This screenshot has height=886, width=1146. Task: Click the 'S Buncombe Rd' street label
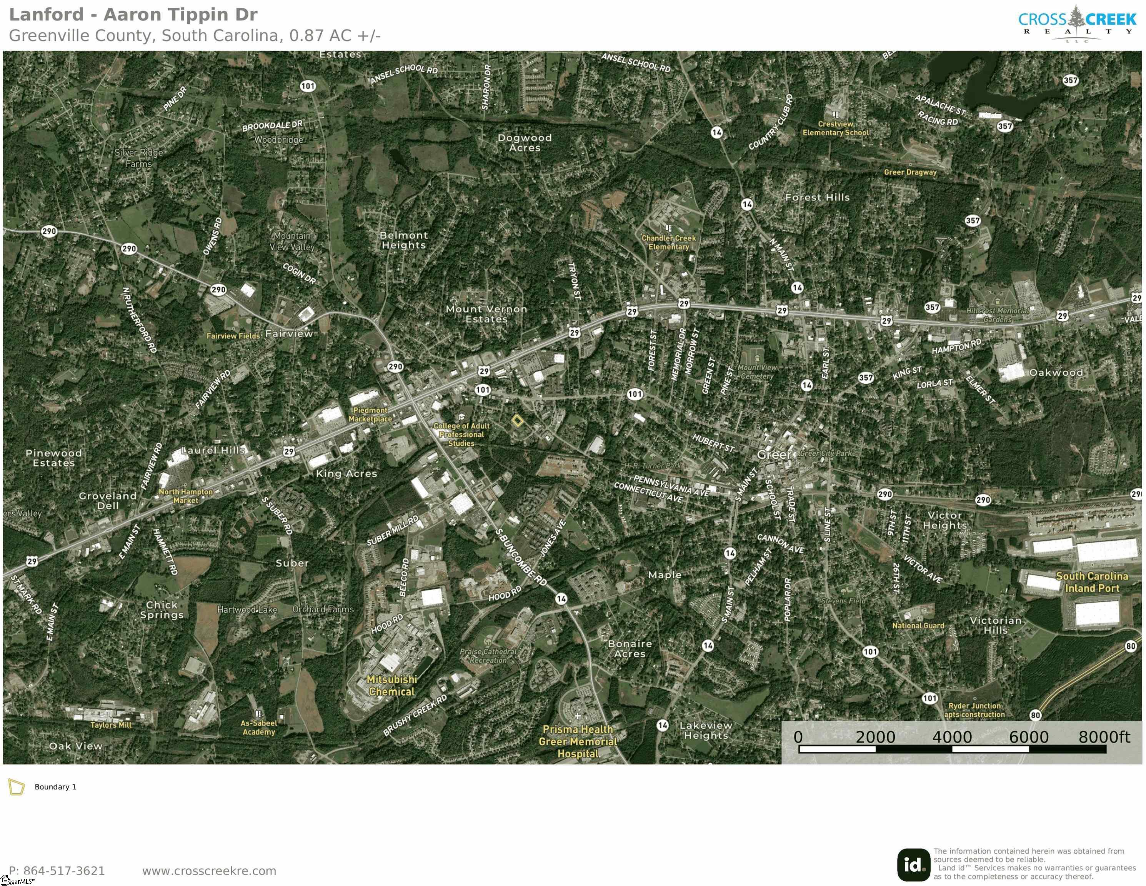pos(521,557)
